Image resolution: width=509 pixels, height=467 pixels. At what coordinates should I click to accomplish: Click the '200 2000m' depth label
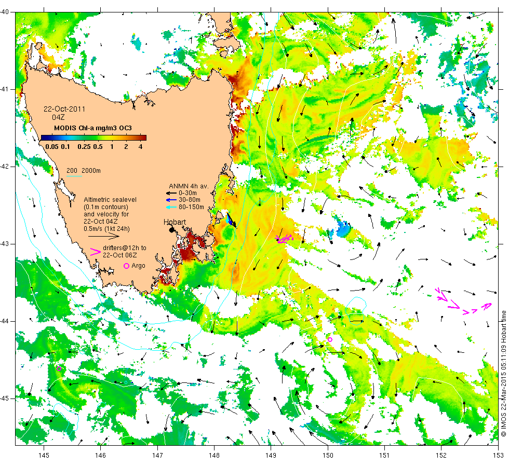coord(84,171)
